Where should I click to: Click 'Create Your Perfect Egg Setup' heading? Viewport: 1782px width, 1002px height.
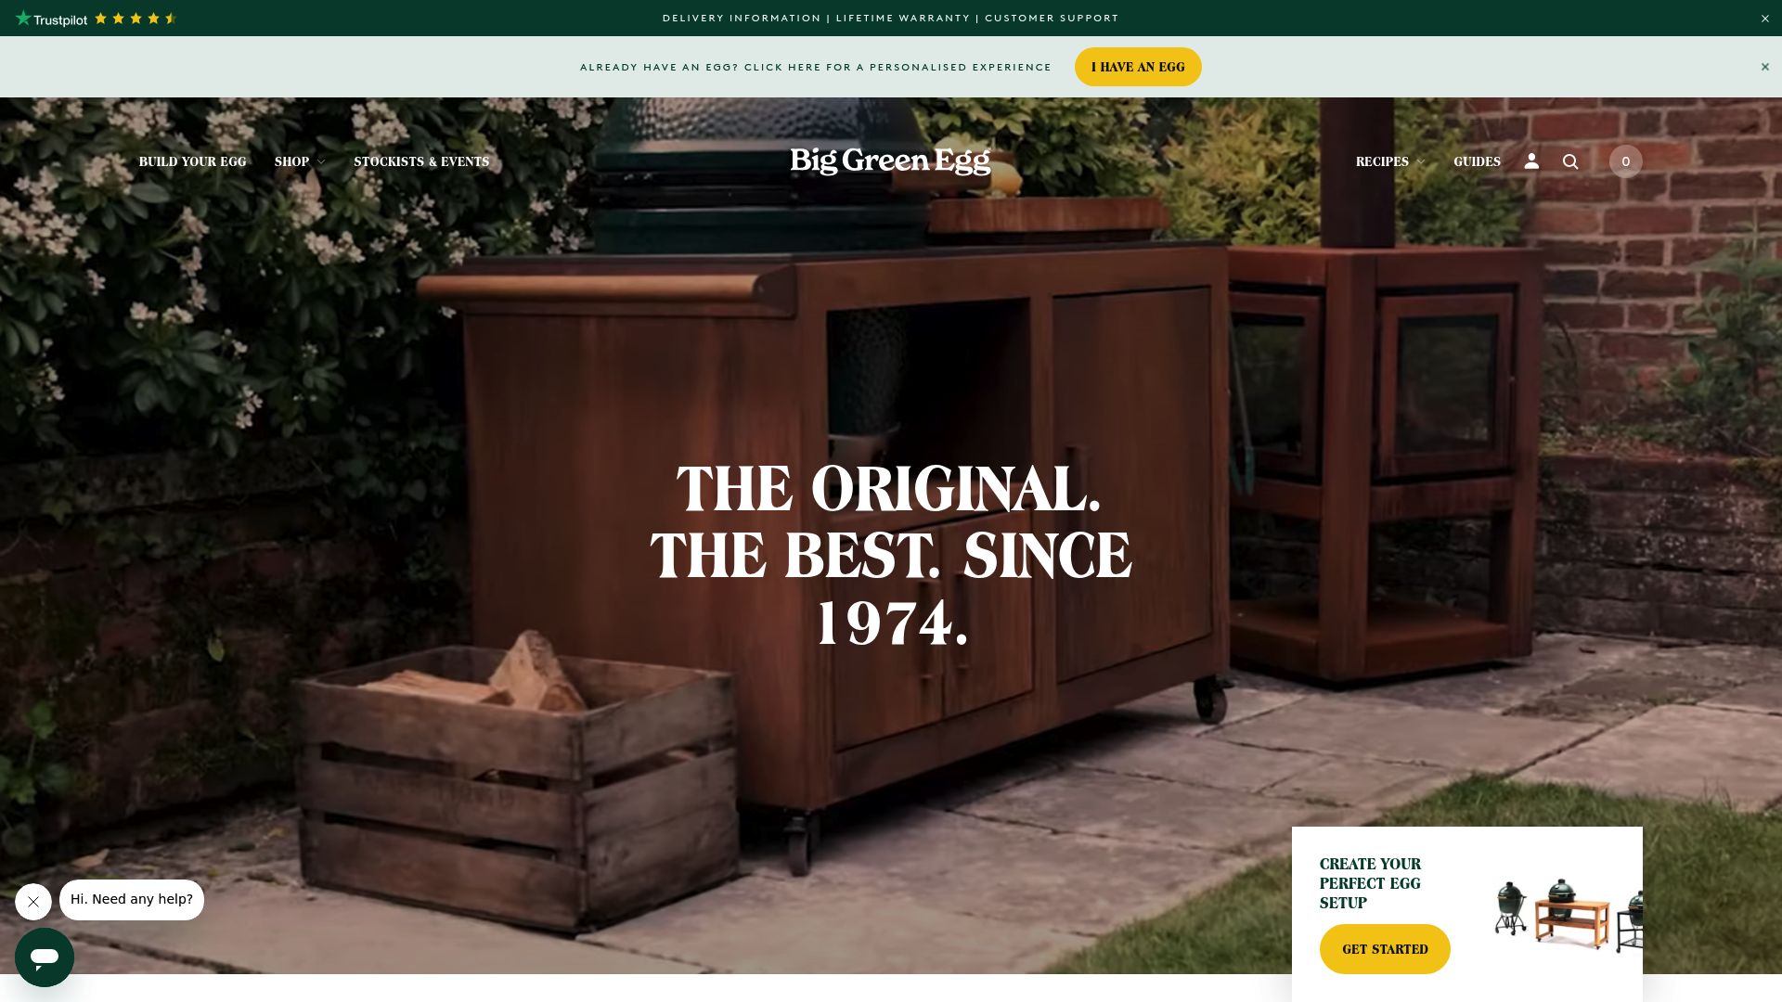(1370, 883)
